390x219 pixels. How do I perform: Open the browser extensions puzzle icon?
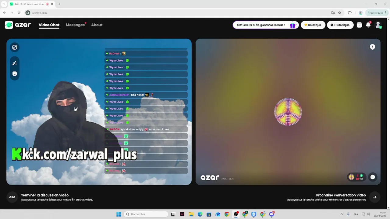350,13
